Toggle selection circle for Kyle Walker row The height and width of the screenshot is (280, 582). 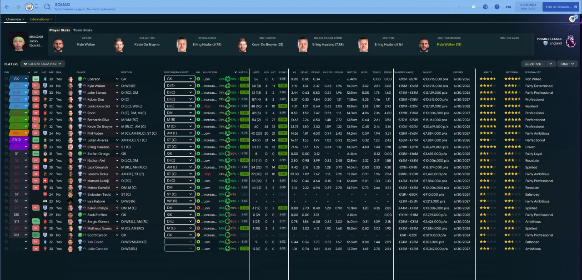click(6, 86)
